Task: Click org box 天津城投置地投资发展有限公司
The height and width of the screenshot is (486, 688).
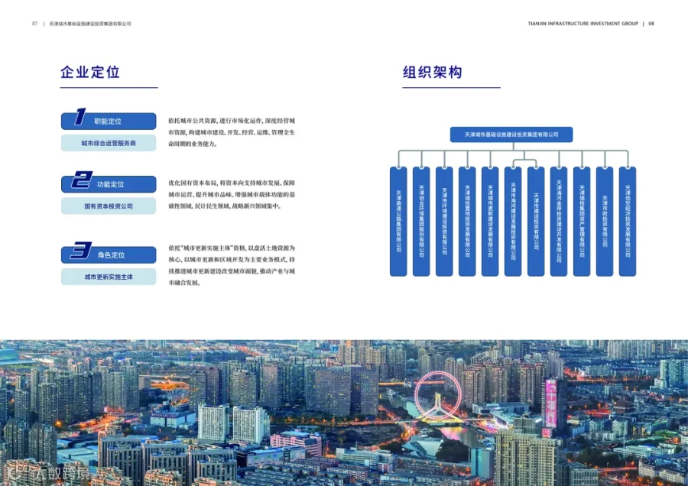Action: pyautogui.click(x=467, y=222)
